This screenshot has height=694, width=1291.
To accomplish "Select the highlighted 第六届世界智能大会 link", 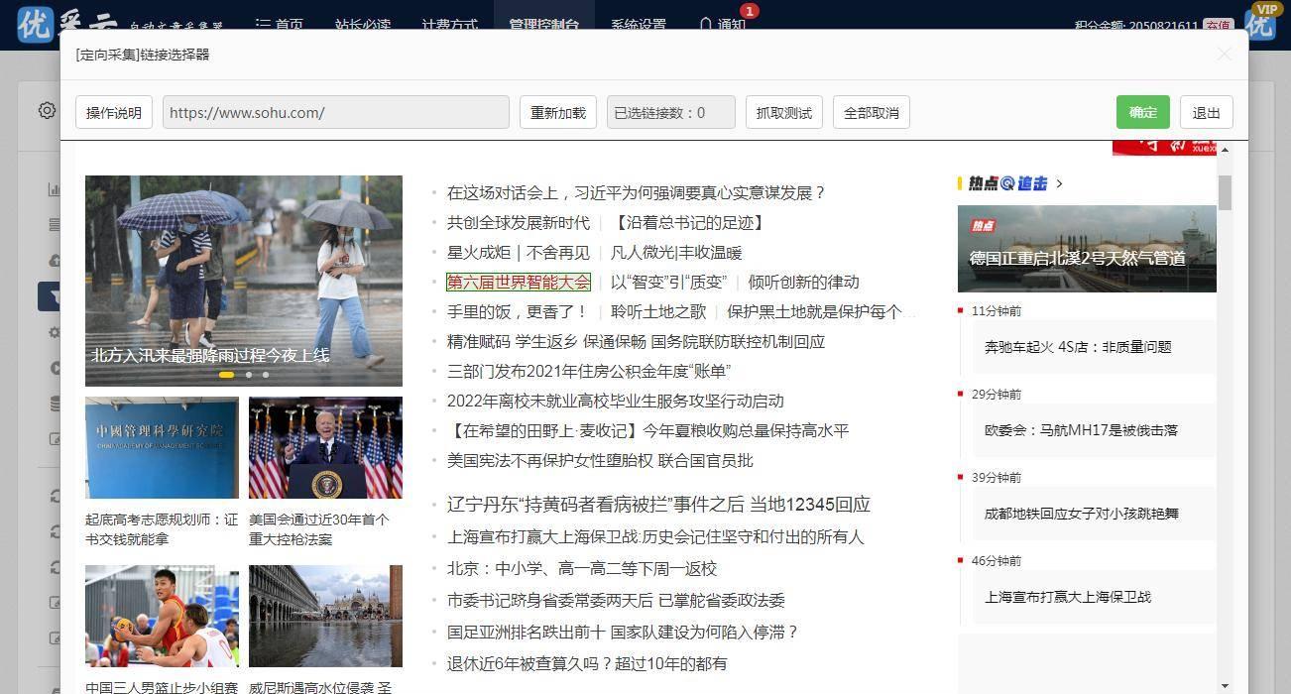I will [x=519, y=282].
